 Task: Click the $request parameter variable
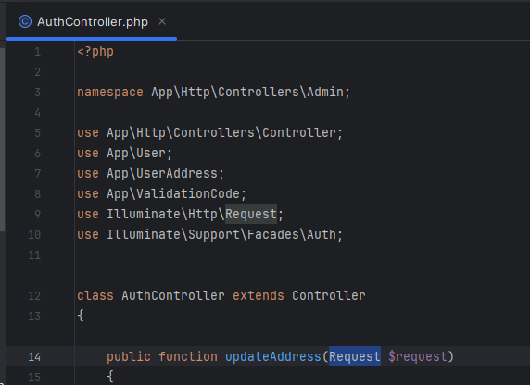pos(418,356)
